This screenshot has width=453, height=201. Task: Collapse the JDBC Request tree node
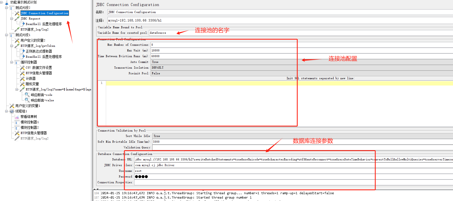12,19
